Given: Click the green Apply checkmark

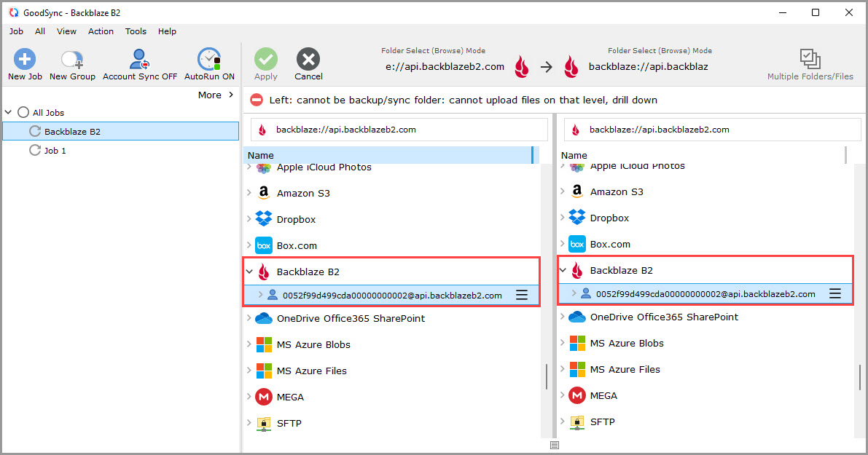Looking at the screenshot, I should pyautogui.click(x=266, y=59).
